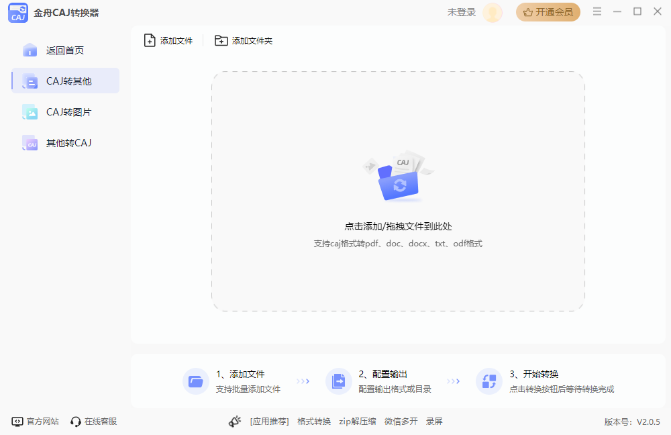This screenshot has width=671, height=435.
Task: Click the 金舟CAJ转换器 app logo icon
Action: point(18,13)
